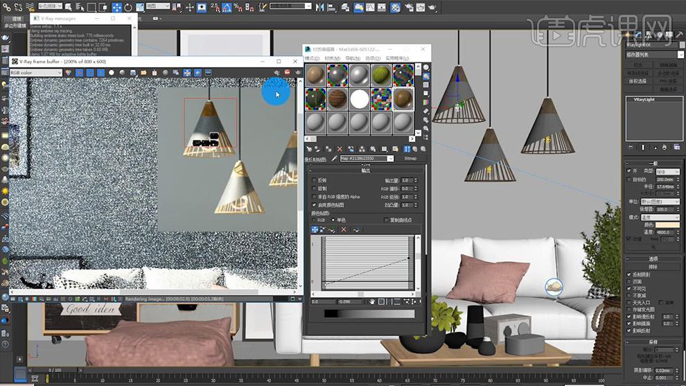Select the white material sample slot
The height and width of the screenshot is (386, 686).
click(x=360, y=99)
